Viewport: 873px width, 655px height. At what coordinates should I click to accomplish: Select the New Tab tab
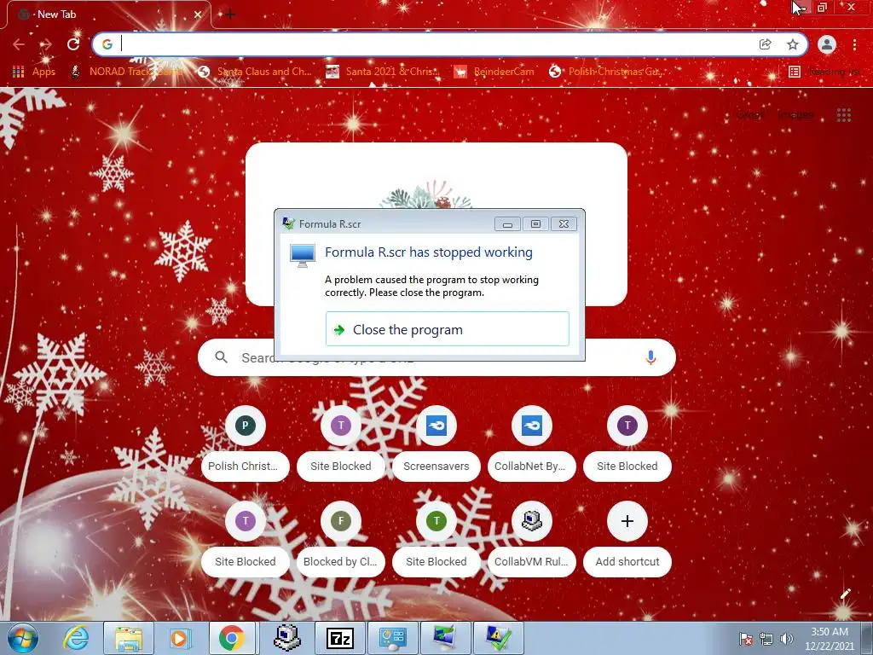pos(108,14)
